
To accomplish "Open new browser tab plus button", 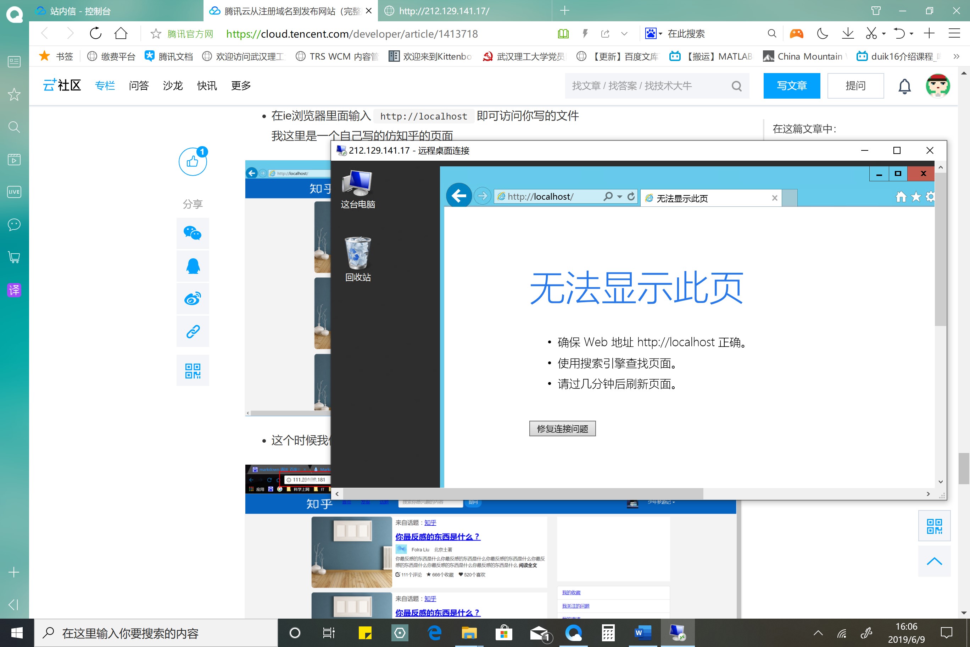I will [565, 11].
